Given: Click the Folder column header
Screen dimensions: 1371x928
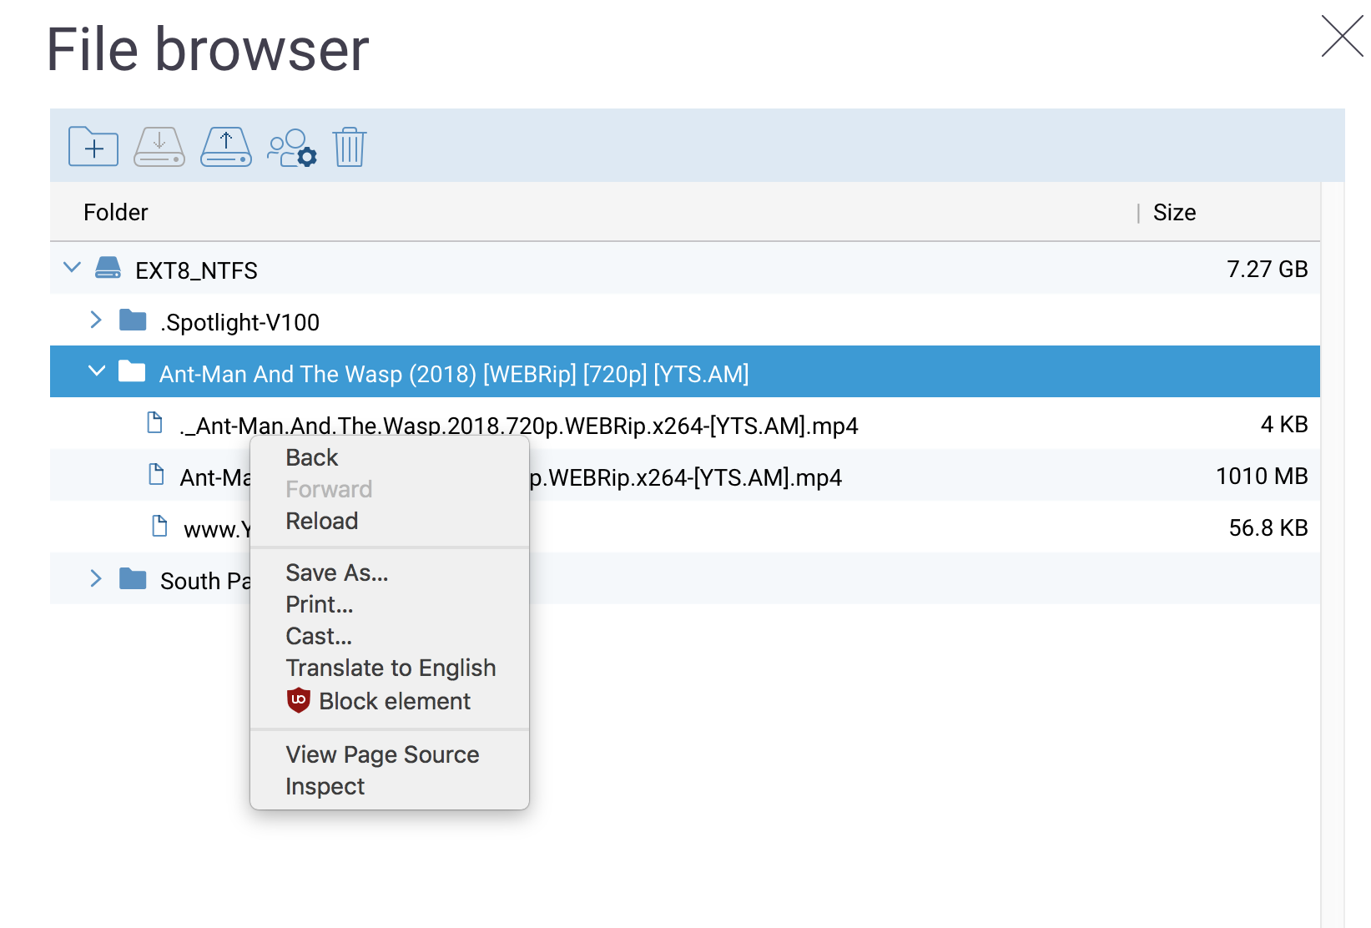Looking at the screenshot, I should click(x=115, y=212).
